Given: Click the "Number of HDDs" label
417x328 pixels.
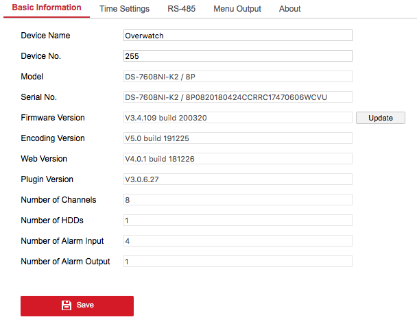Looking at the screenshot, I should coord(52,220).
